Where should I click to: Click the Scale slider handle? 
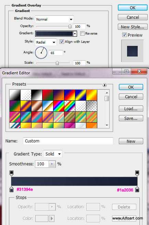tap(57, 63)
